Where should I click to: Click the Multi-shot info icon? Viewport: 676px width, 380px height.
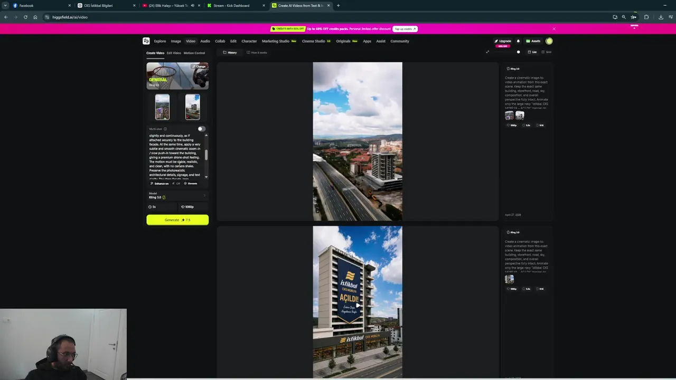click(x=165, y=129)
